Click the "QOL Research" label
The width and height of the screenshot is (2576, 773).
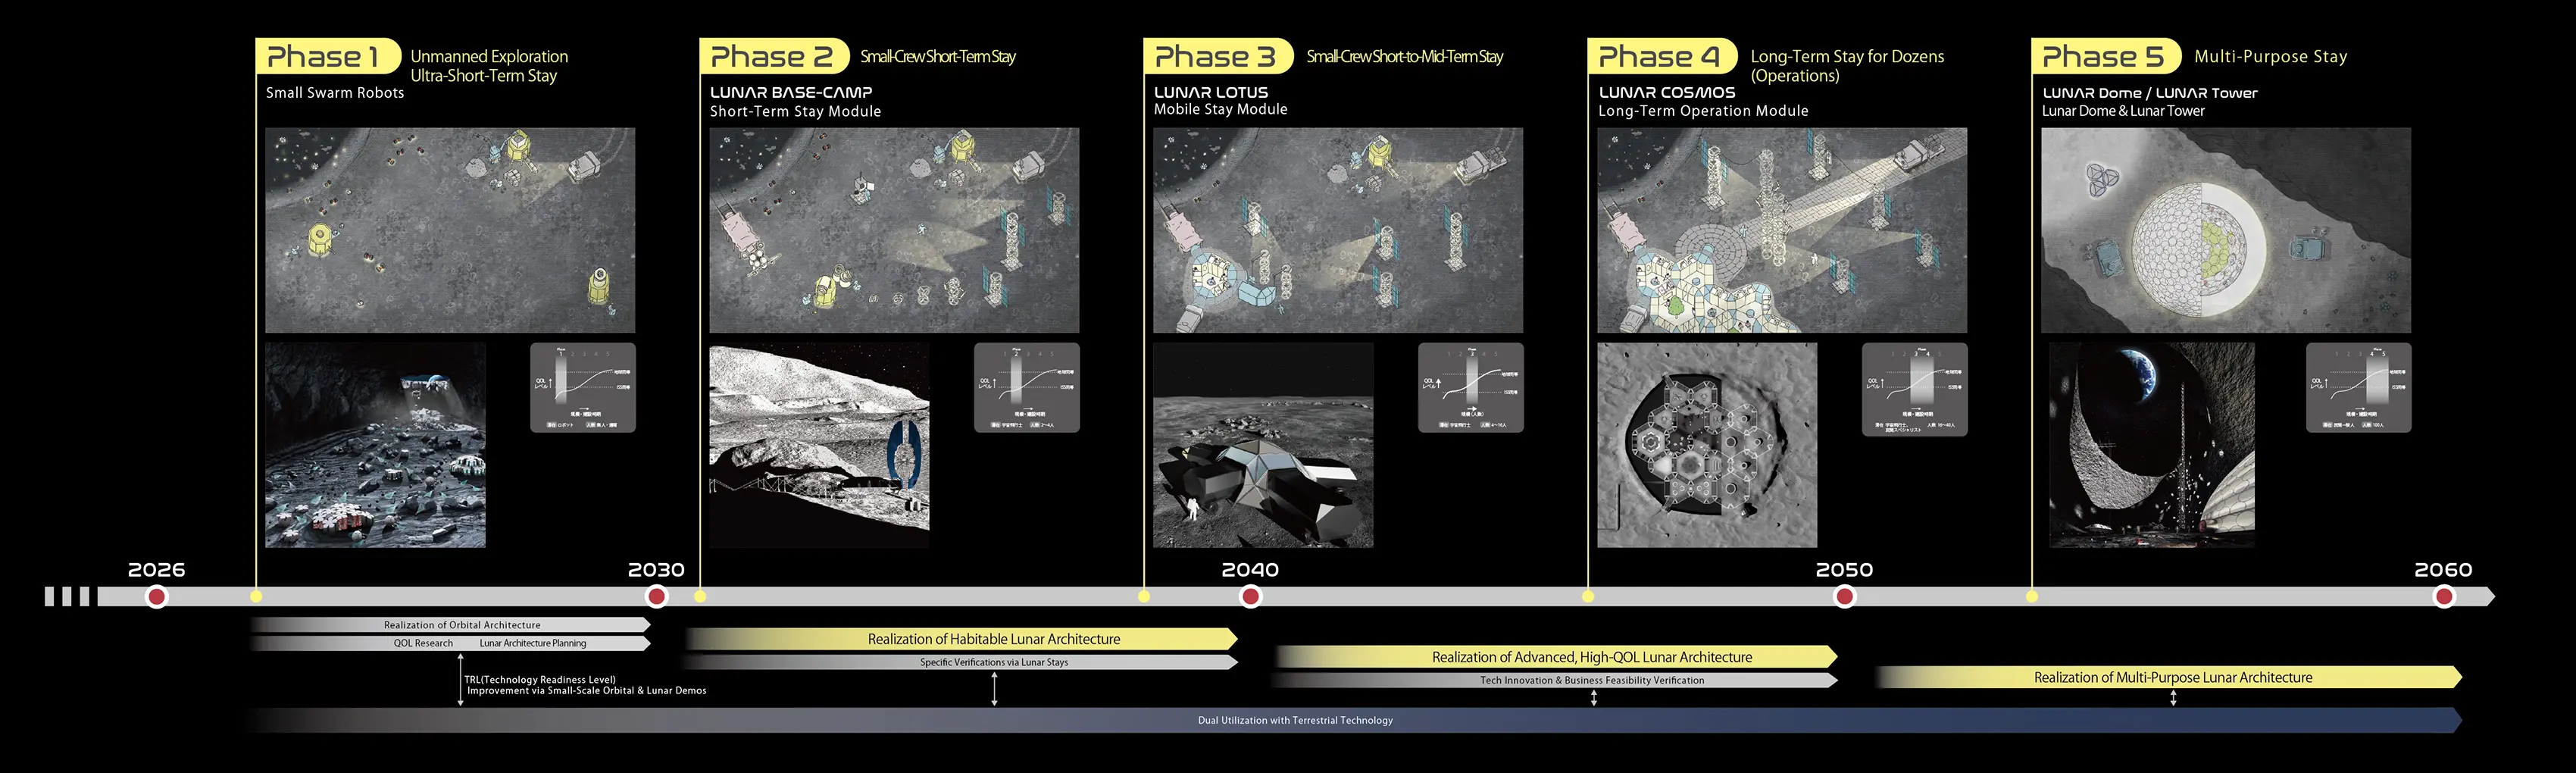[423, 643]
